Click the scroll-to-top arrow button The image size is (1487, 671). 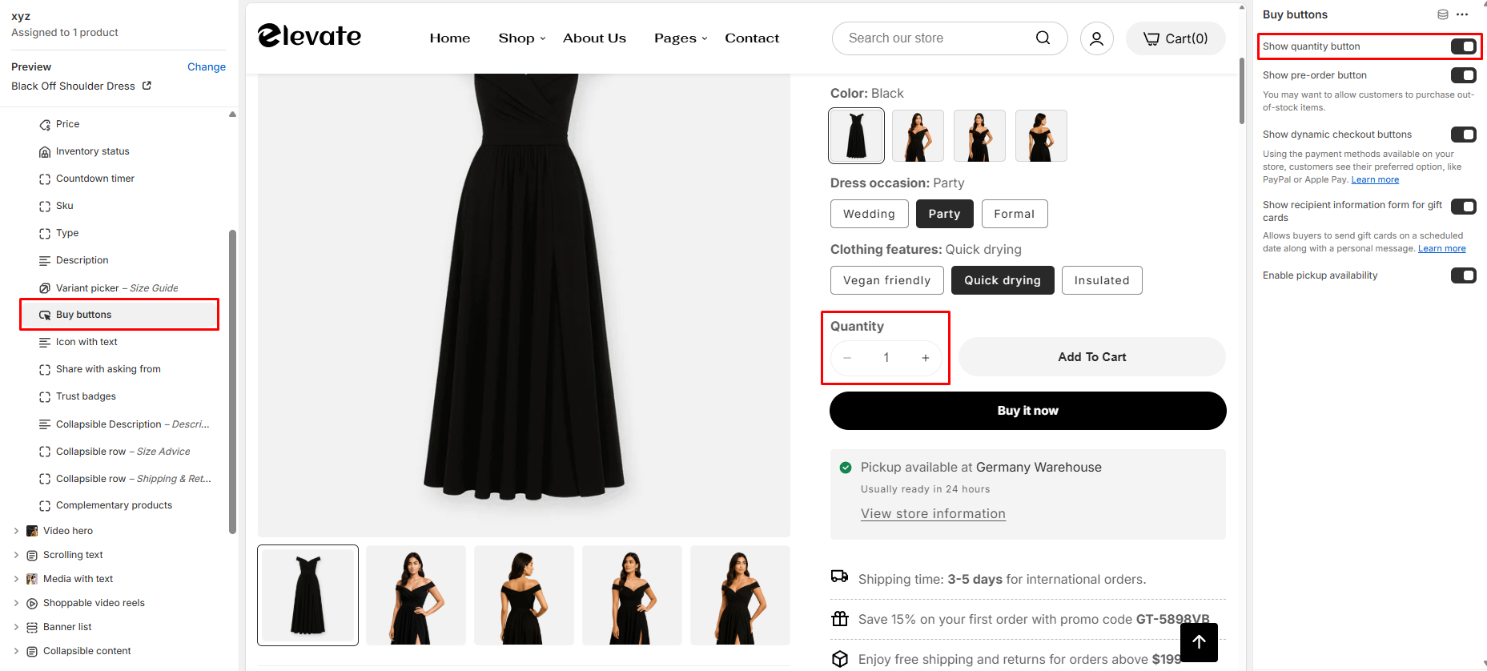pos(1199,642)
